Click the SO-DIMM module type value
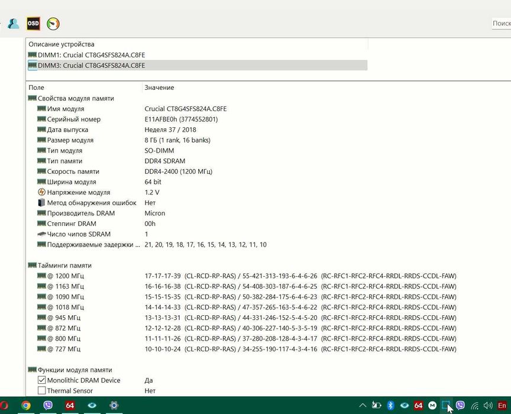Viewport: 511px width, 414px height. pos(159,150)
